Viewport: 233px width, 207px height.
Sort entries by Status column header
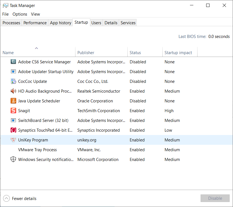click(135, 53)
